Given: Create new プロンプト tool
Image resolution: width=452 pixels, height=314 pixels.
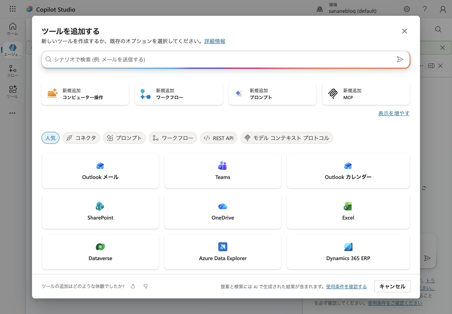Looking at the screenshot, I should point(272,94).
